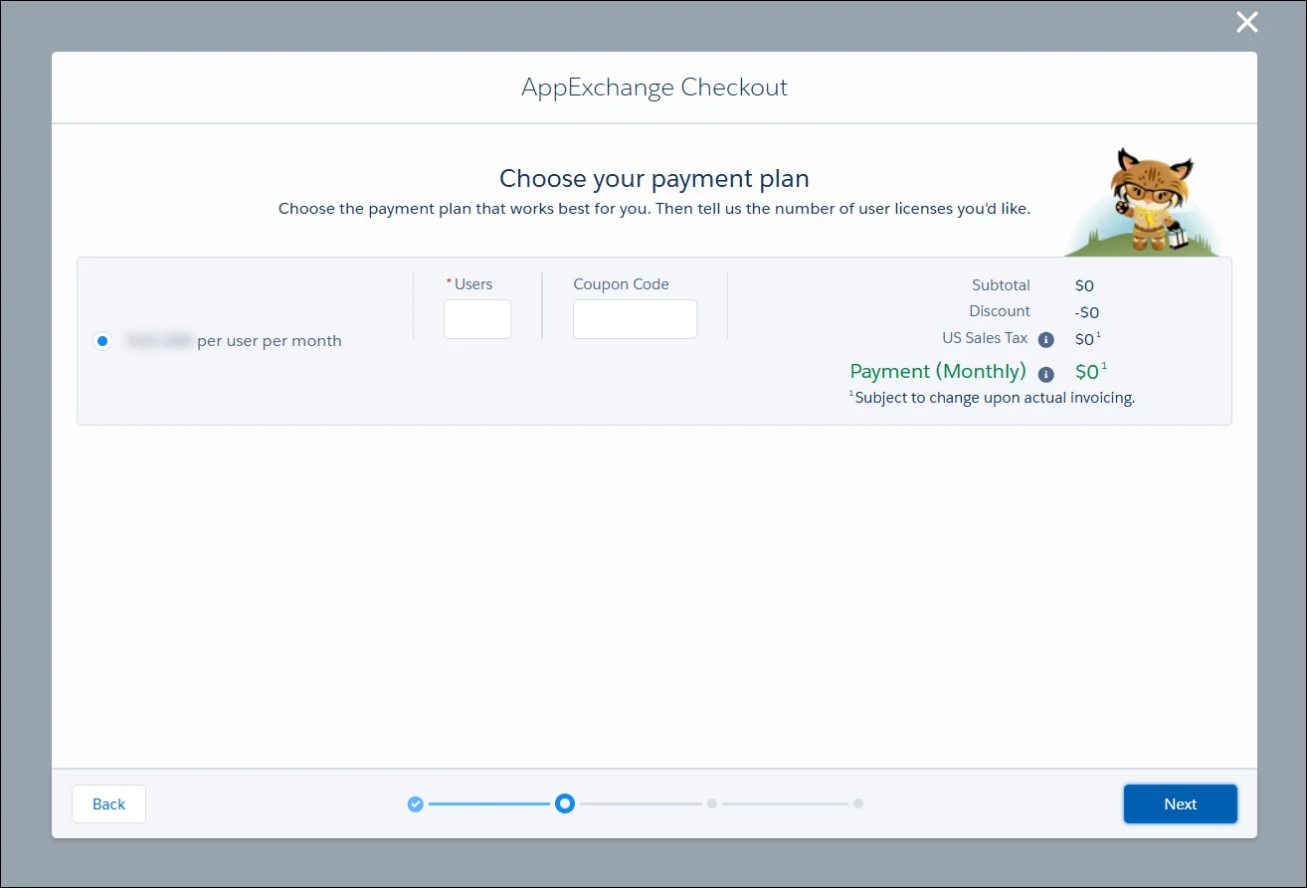
Task: Click the "Subject to change upon actual invoicing" note
Action: point(993,398)
